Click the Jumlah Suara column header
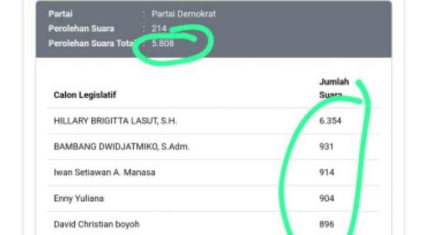 [x=334, y=88]
